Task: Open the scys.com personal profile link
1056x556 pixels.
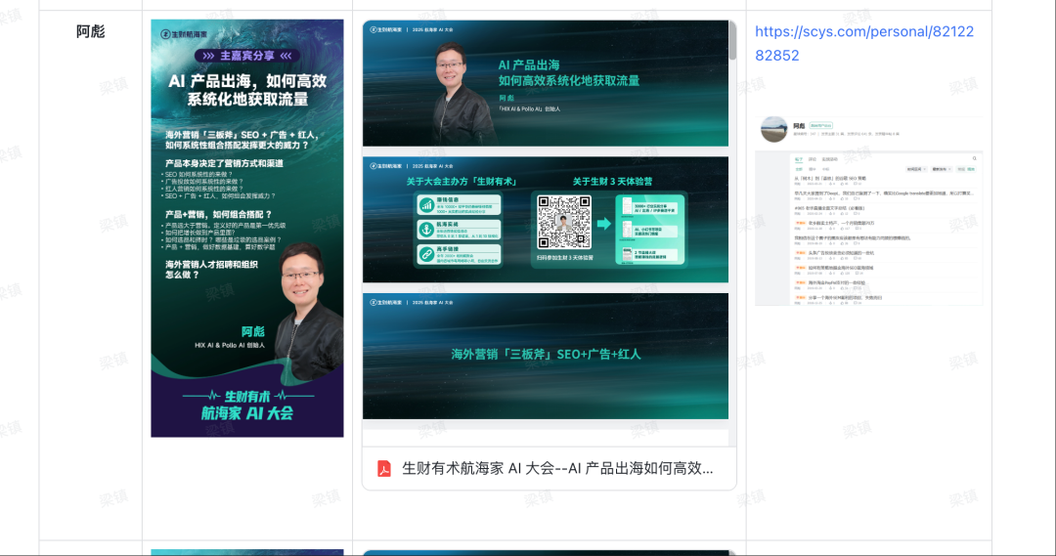Action: pos(864,43)
